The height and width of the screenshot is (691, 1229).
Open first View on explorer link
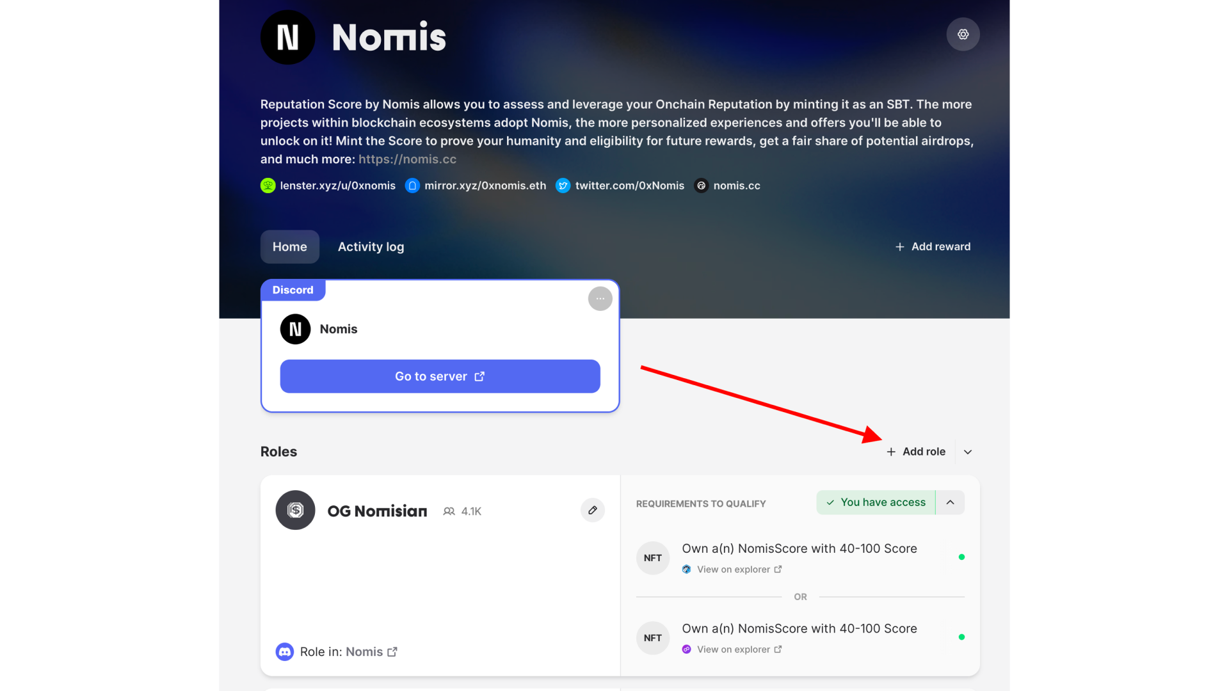click(x=739, y=569)
